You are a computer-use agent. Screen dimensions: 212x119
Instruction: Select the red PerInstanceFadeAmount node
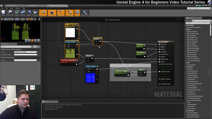point(69,62)
